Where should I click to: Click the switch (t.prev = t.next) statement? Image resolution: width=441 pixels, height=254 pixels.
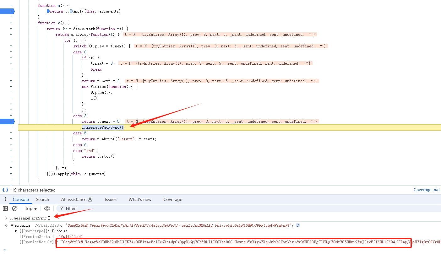(x=102, y=46)
